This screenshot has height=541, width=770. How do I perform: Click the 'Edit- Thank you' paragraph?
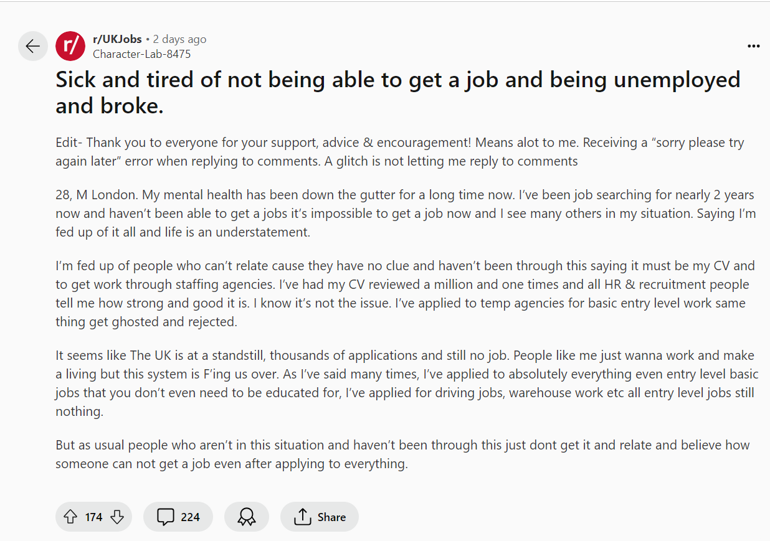[399, 152]
